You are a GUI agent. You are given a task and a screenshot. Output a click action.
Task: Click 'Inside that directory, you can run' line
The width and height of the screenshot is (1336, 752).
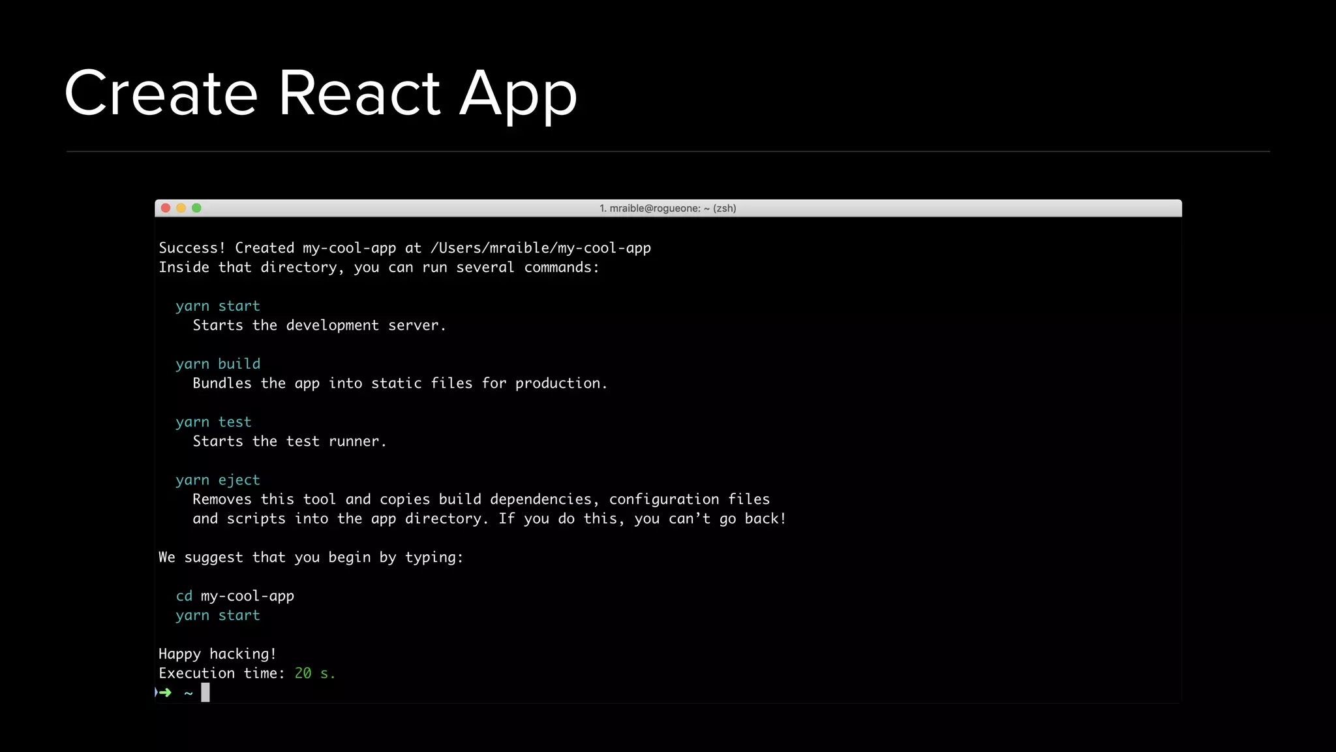coord(379,268)
